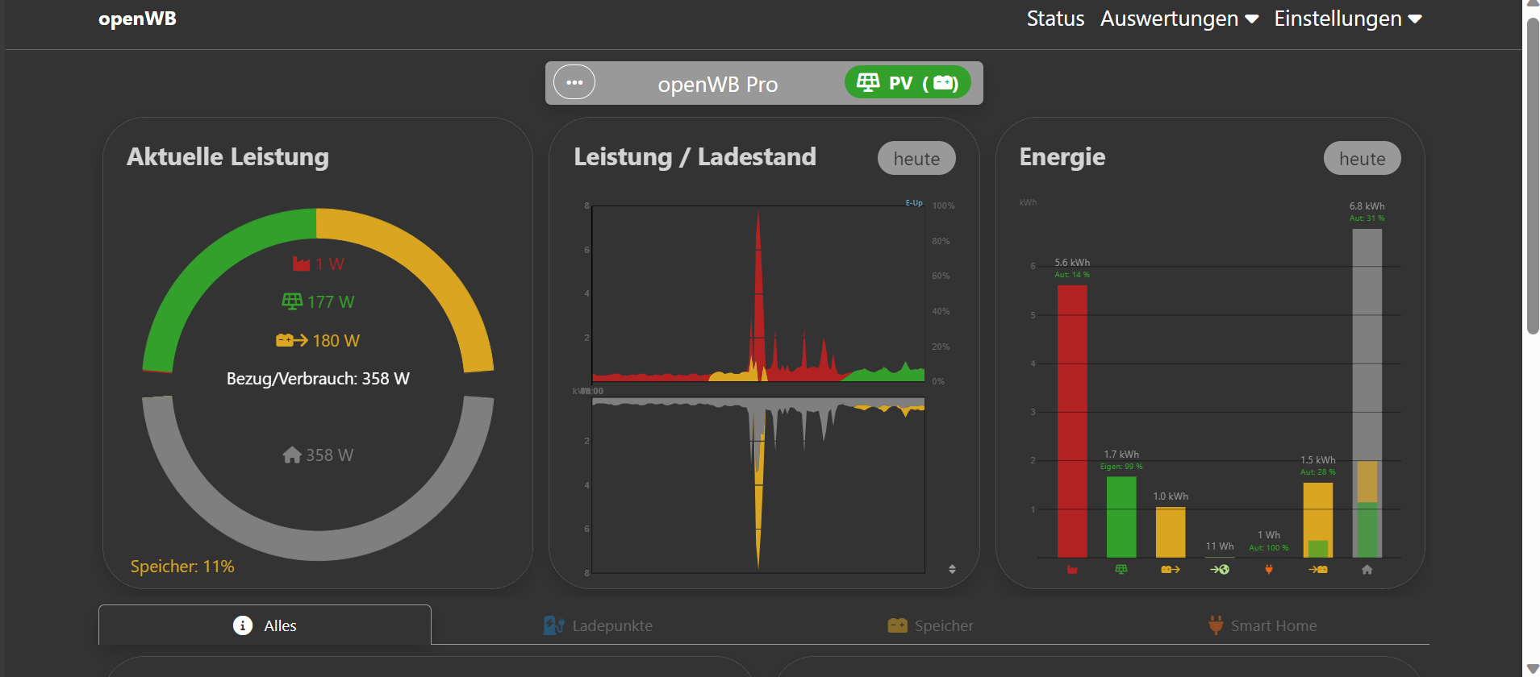Viewport: 1540px width, 677px height.
Task: Click the Aut: 100 % label
Action: tap(1269, 548)
